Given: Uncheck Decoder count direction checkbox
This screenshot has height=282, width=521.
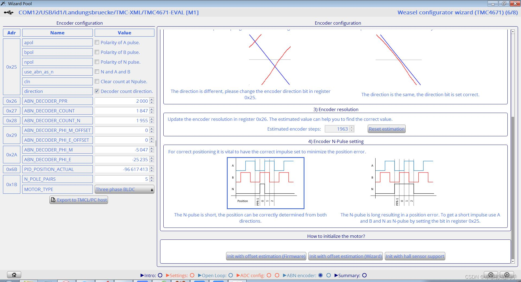Looking at the screenshot, I should tap(97, 91).
